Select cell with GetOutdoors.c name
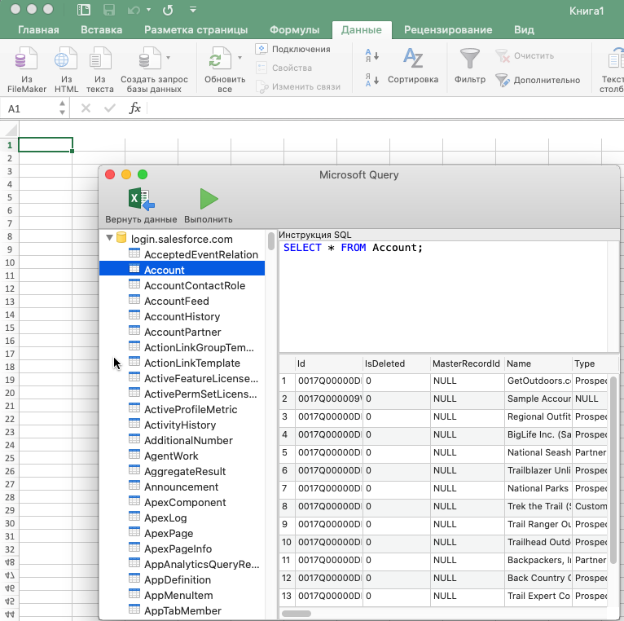Image resolution: width=624 pixels, height=621 pixels. click(x=538, y=381)
